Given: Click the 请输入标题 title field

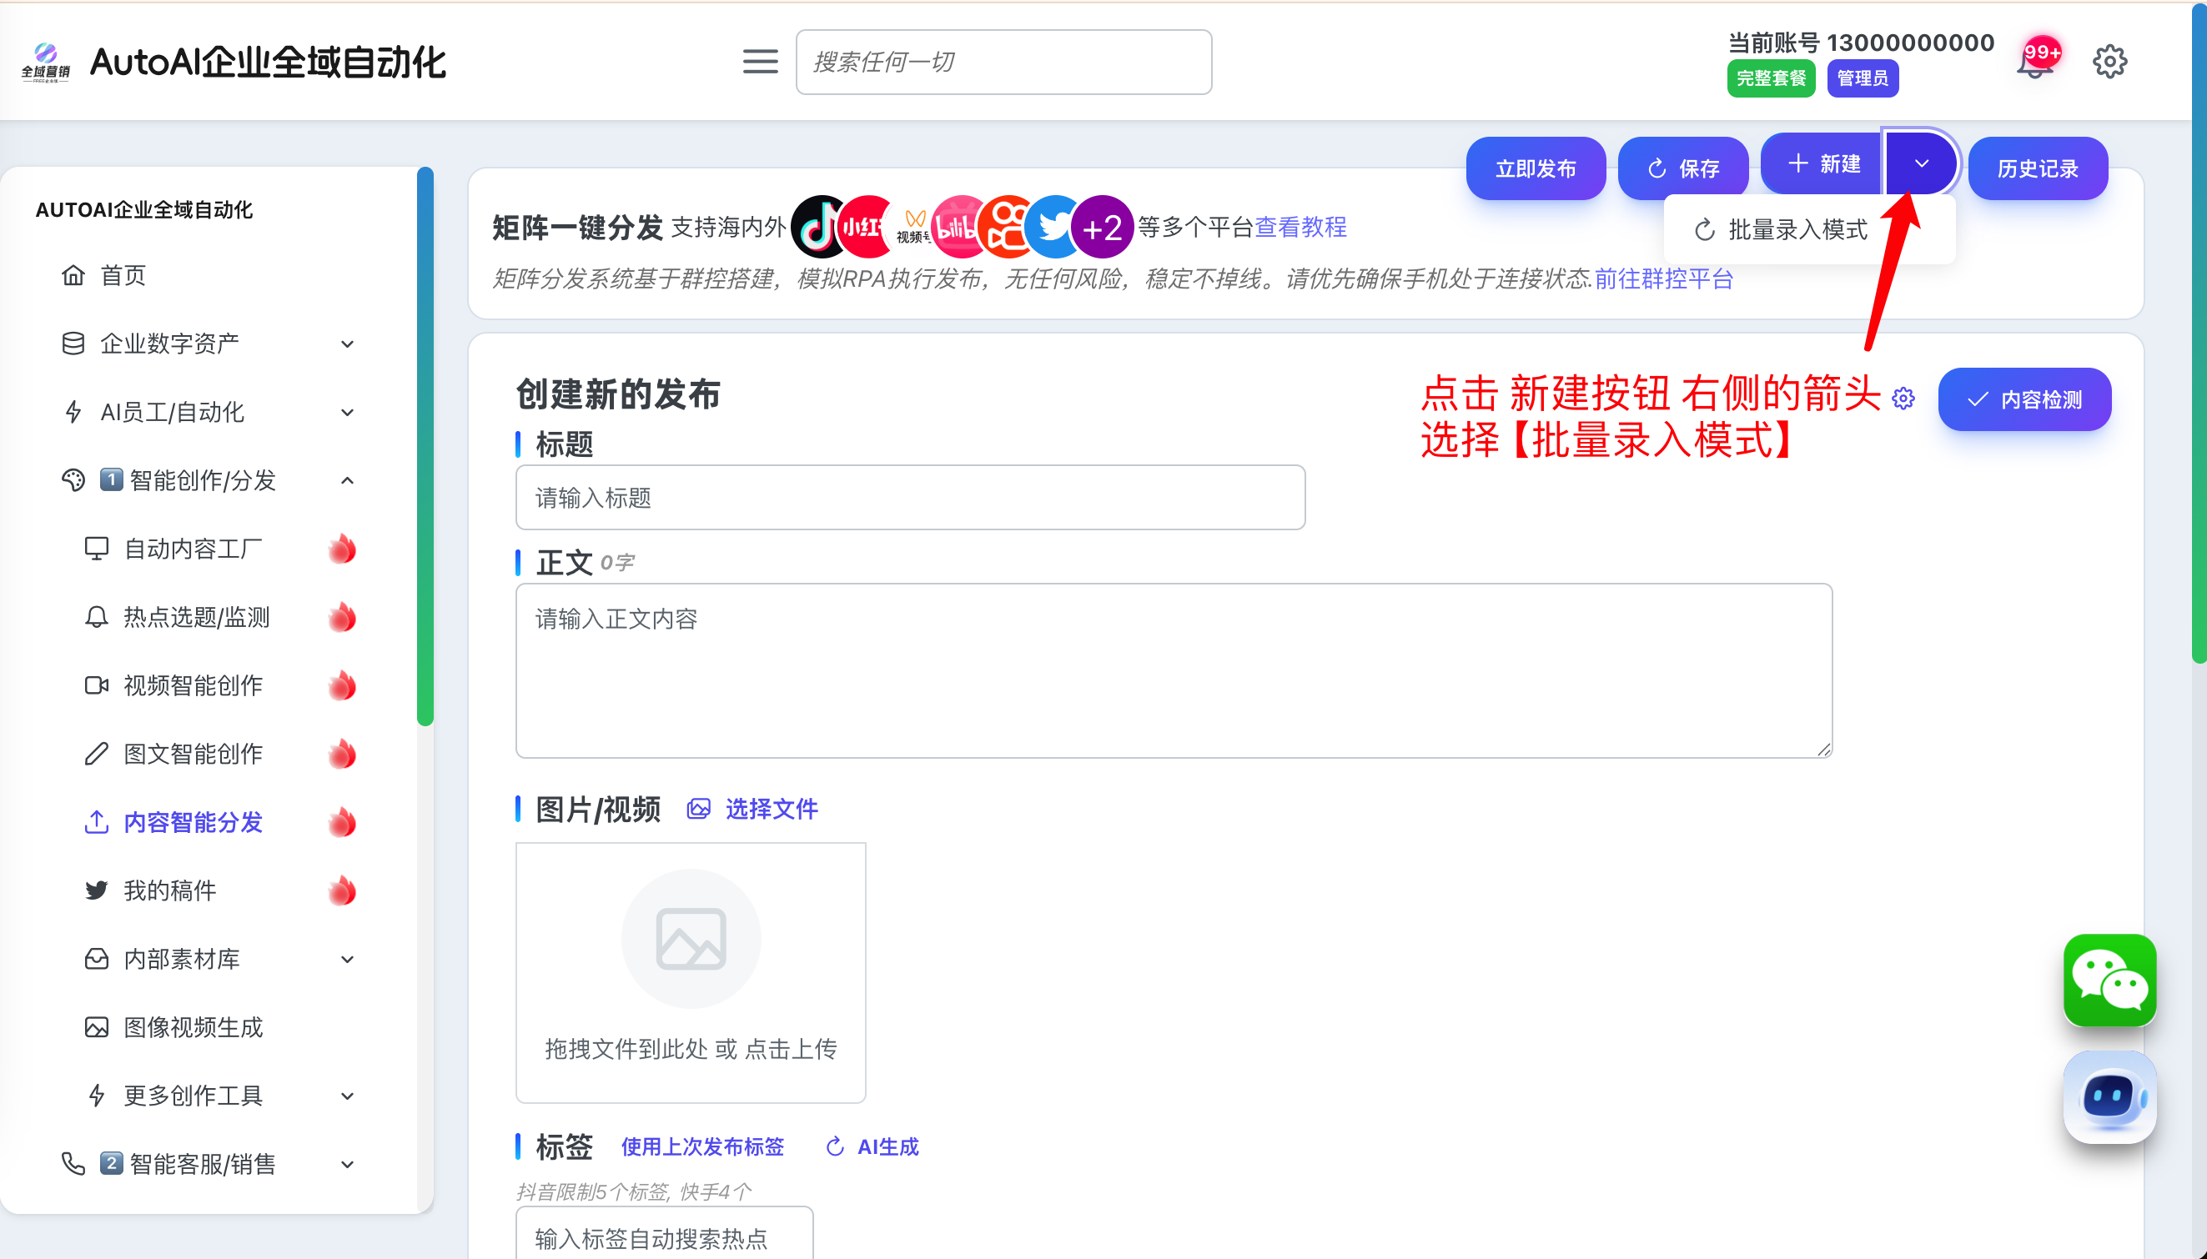Looking at the screenshot, I should coord(910,498).
